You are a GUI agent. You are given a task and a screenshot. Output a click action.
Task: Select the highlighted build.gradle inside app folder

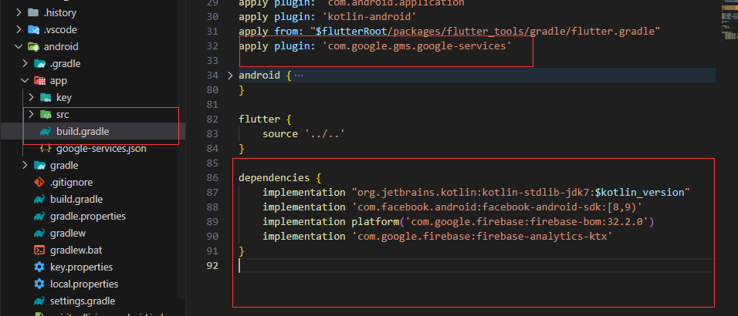(83, 132)
